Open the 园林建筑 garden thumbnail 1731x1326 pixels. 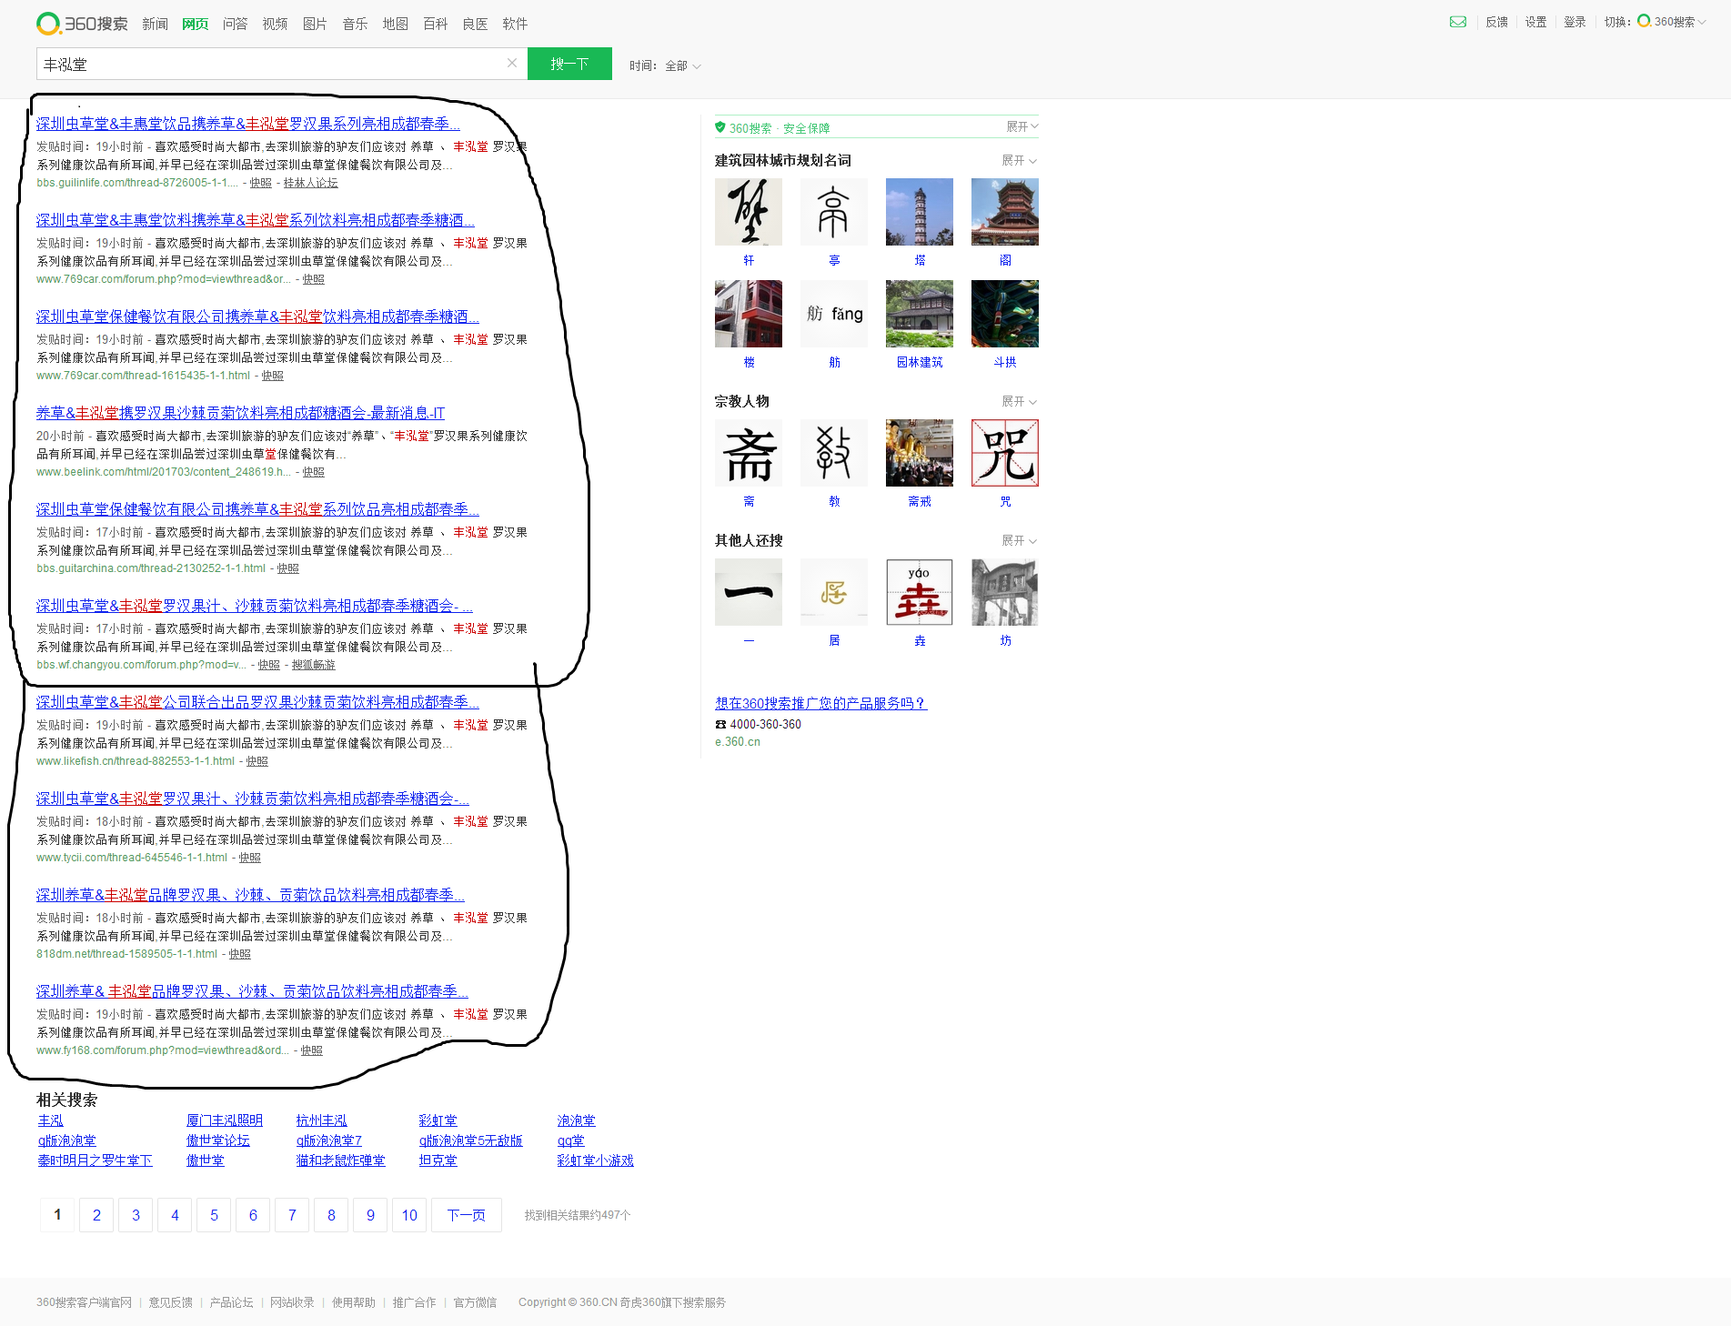point(920,314)
